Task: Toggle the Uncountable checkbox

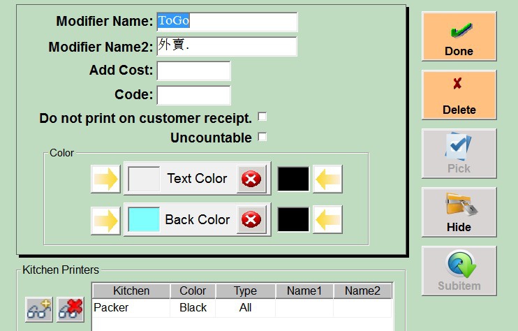Action: 262,137
